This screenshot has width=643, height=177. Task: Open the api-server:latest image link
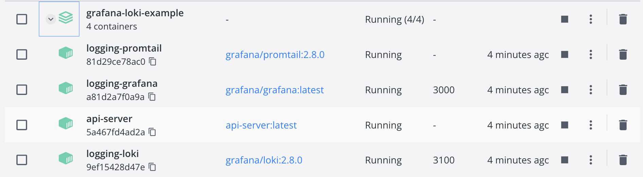click(261, 125)
